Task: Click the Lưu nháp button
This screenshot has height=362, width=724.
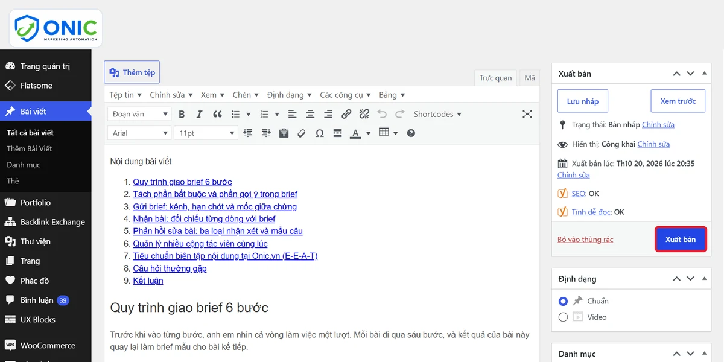Action: coord(583,101)
